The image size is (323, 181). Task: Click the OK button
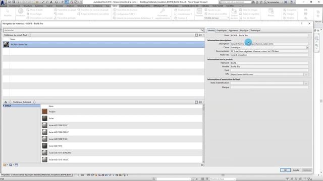coord(285,170)
